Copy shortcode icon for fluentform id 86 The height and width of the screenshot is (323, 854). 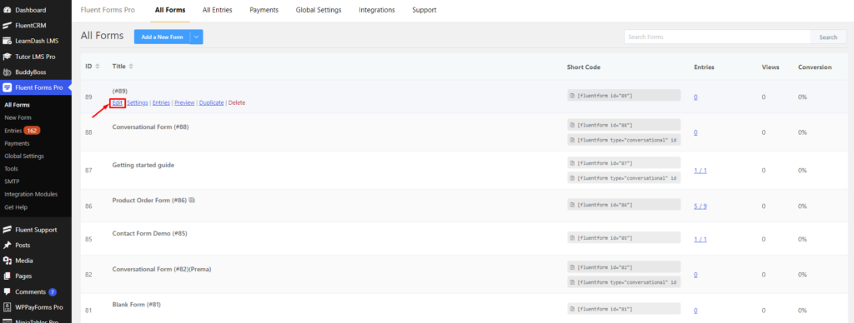click(x=572, y=205)
